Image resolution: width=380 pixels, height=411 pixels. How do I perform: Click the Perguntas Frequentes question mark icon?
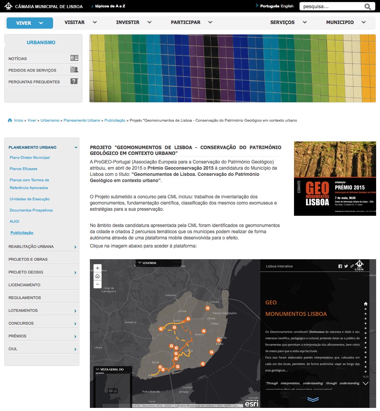[x=74, y=81]
